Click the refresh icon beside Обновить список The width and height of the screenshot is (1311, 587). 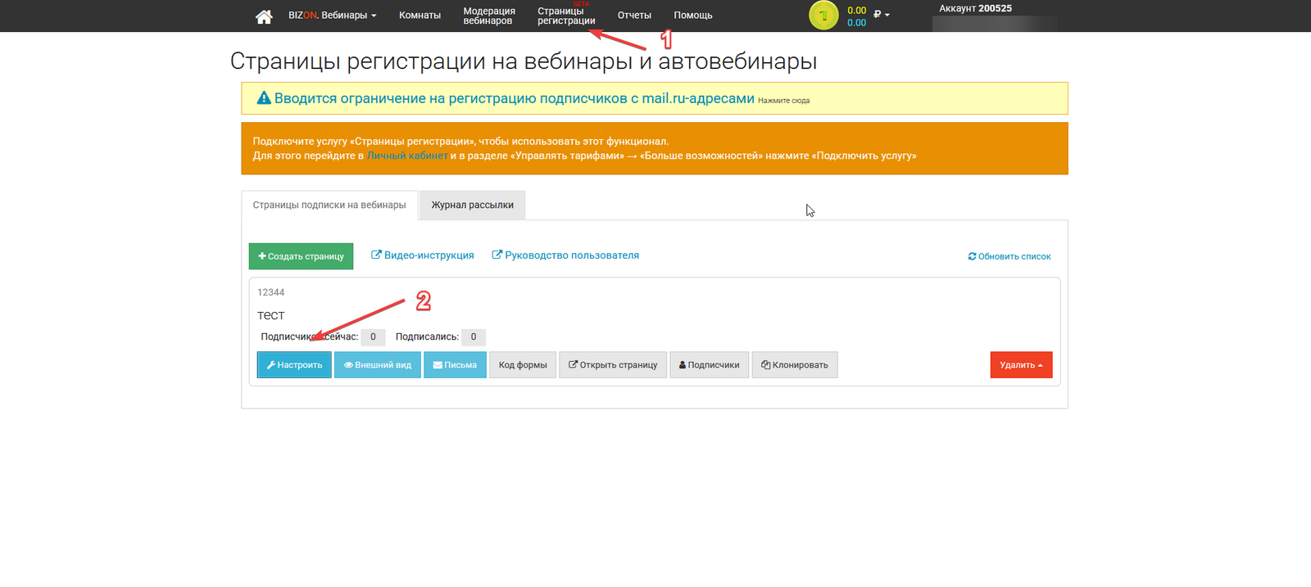[972, 256]
